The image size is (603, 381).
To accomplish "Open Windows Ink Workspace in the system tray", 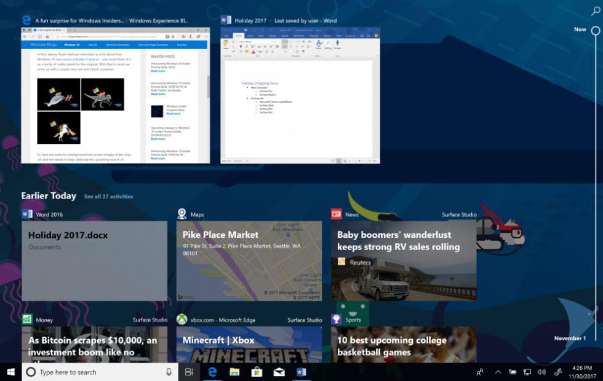I will (557, 372).
